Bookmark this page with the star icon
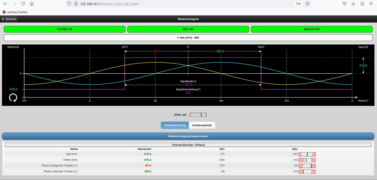The width and height of the screenshot is (377, 180). [308, 4]
